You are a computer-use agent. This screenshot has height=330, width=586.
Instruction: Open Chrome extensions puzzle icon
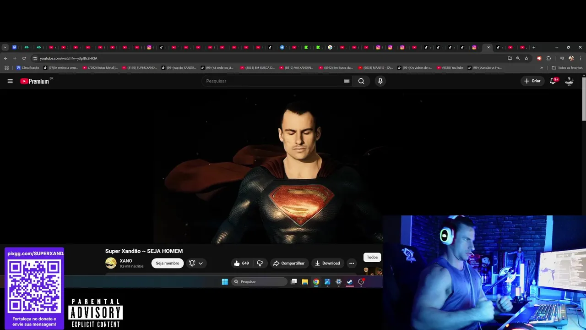[x=548, y=58]
